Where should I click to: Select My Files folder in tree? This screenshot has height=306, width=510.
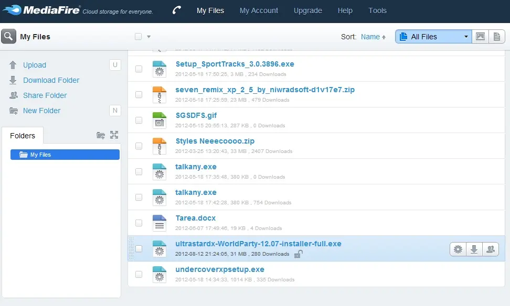[x=65, y=155]
